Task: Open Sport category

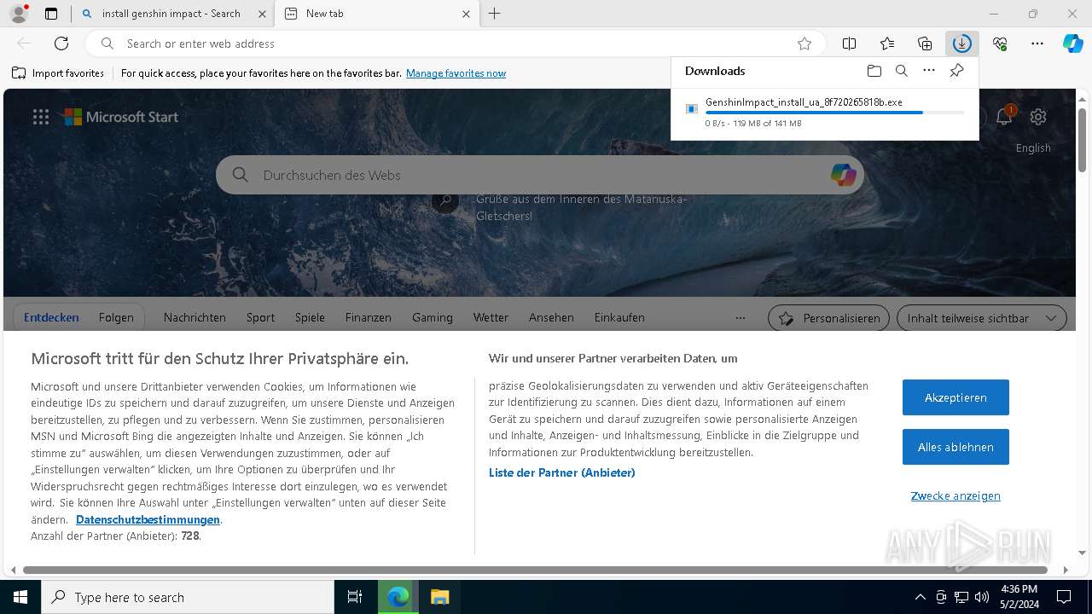Action: [260, 317]
